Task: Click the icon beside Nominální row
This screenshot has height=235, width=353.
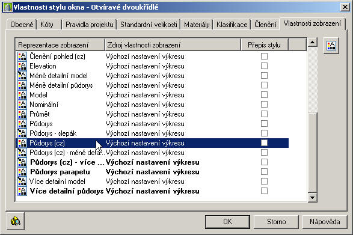Action: (22, 105)
